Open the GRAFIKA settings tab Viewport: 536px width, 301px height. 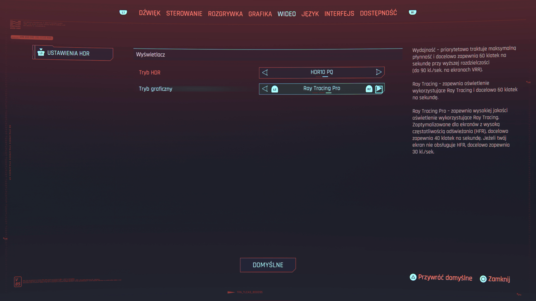coord(260,14)
